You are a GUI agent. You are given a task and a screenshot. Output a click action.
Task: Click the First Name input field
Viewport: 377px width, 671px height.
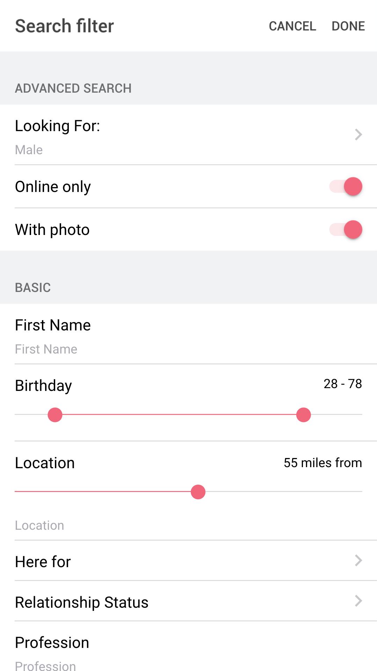coord(189,349)
